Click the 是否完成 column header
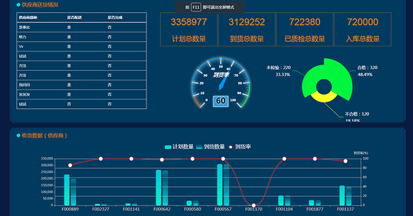Viewport: 413px width, 216px height. (115, 18)
